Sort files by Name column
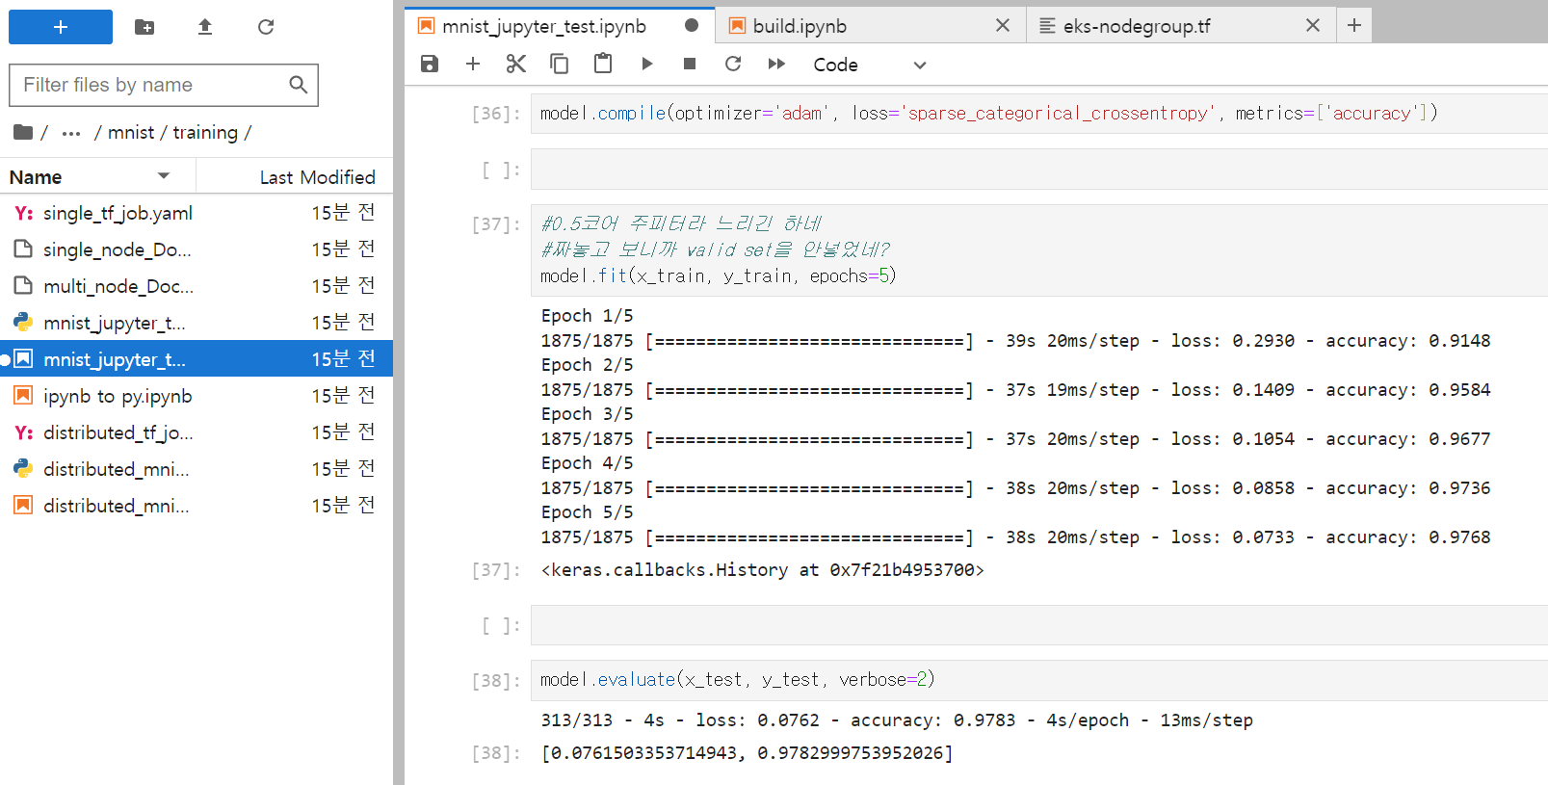The height and width of the screenshot is (785, 1548). 96,177
